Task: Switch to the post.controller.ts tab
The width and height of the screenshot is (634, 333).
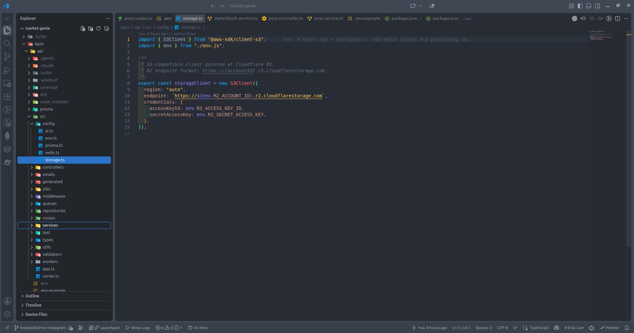Action: click(x=283, y=18)
